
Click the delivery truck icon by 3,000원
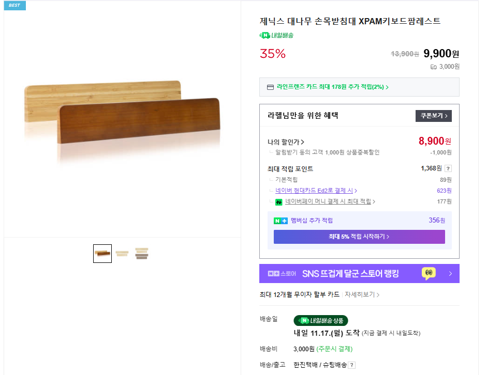click(x=434, y=67)
